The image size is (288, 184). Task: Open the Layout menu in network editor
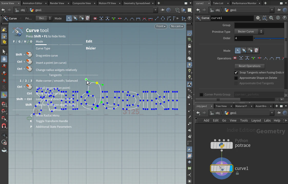point(256,121)
